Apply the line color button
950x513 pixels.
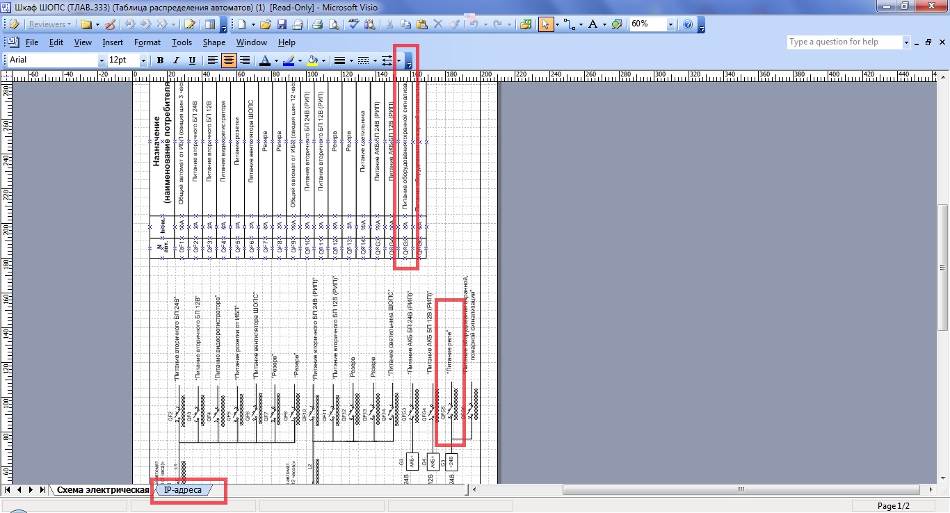pos(288,60)
